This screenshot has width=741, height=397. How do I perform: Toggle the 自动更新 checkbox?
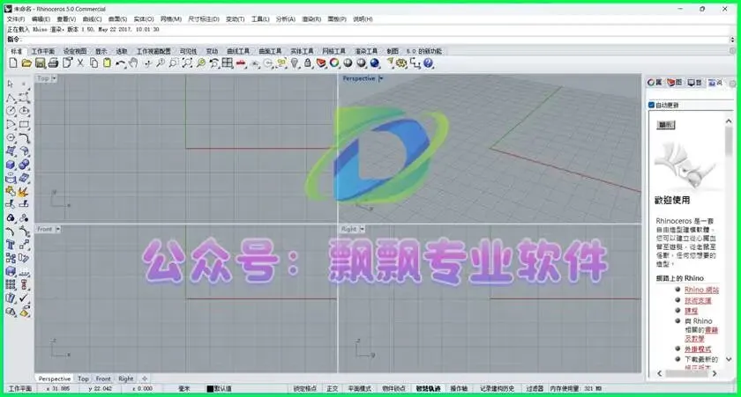point(651,105)
